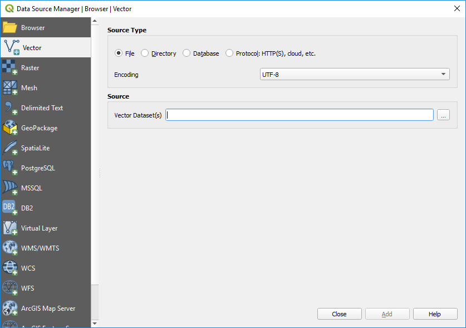Image resolution: width=466 pixels, height=328 pixels.
Task: Select the Database source type radio
Action: point(187,53)
